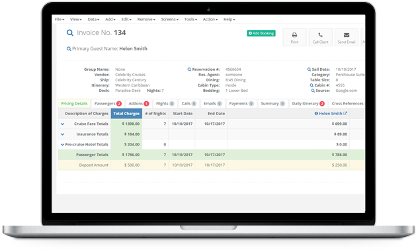
Task: Open the Screens dropdown menu
Action: [x=169, y=19]
